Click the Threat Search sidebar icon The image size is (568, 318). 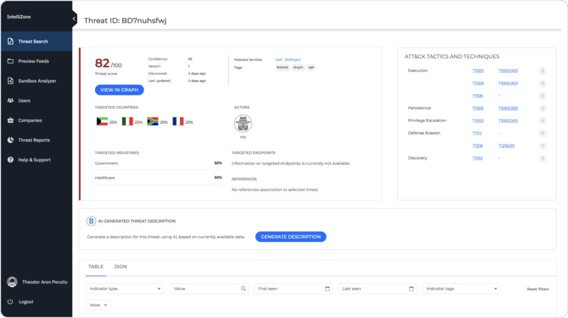10,42
